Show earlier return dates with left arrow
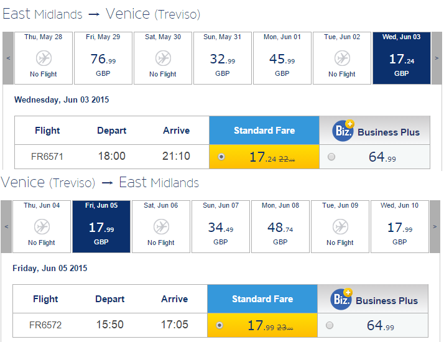444x342 pixels. click(6, 226)
